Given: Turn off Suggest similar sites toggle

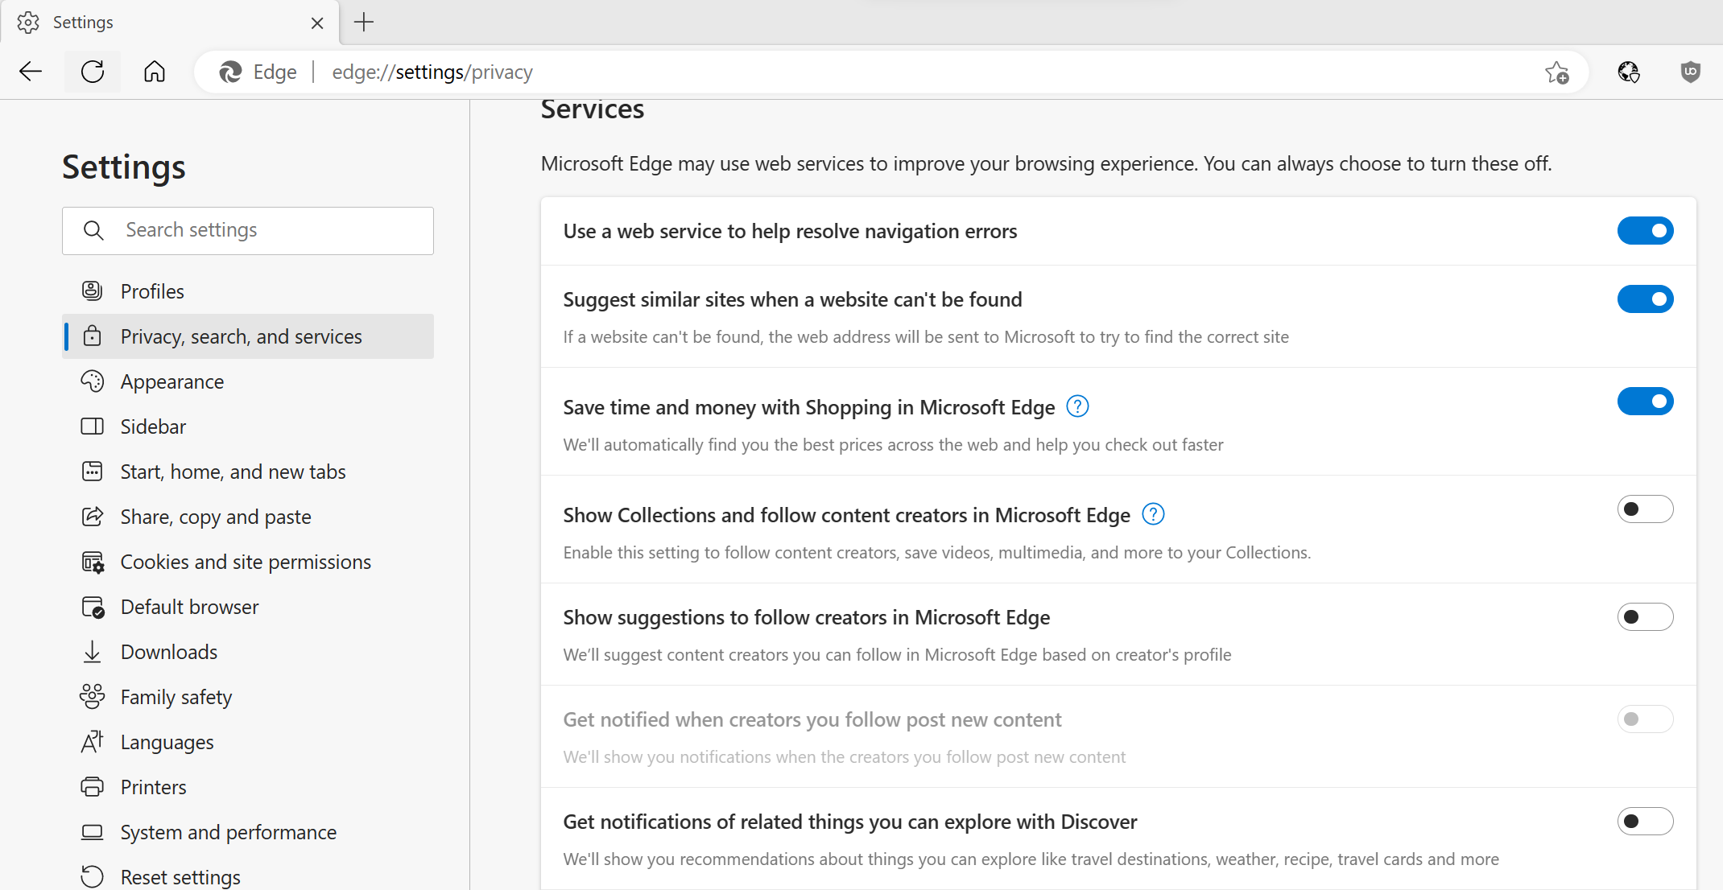Looking at the screenshot, I should click(1645, 299).
